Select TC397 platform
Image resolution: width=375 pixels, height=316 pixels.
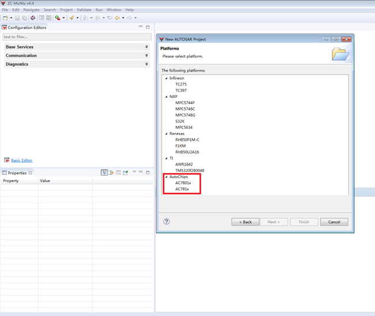click(x=181, y=91)
